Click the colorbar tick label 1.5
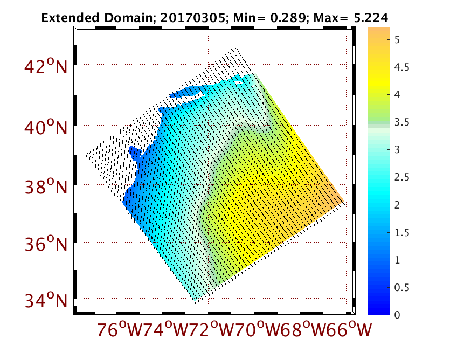This screenshot has width=471, height=353. tap(401, 232)
